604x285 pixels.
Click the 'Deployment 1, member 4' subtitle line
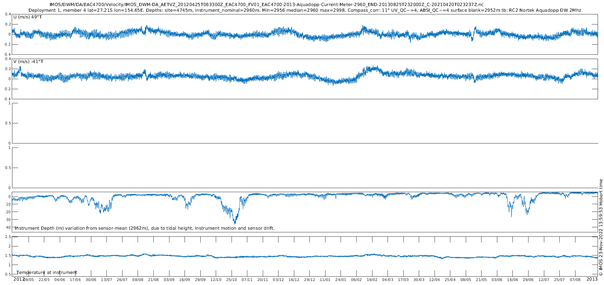tap(305, 10)
